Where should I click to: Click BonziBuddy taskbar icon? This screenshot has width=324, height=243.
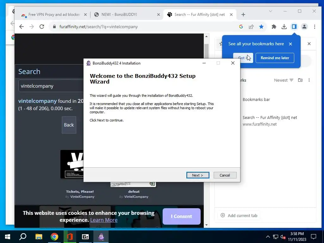[x=101, y=237]
